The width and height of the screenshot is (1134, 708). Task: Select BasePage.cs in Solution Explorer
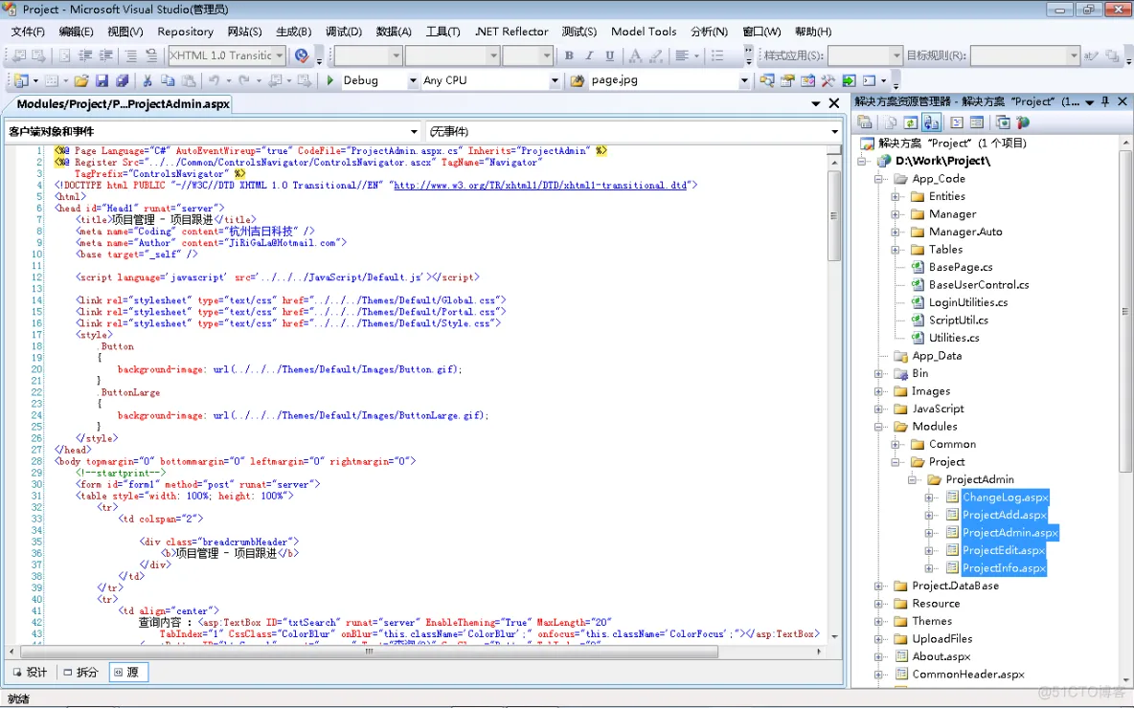961,267
